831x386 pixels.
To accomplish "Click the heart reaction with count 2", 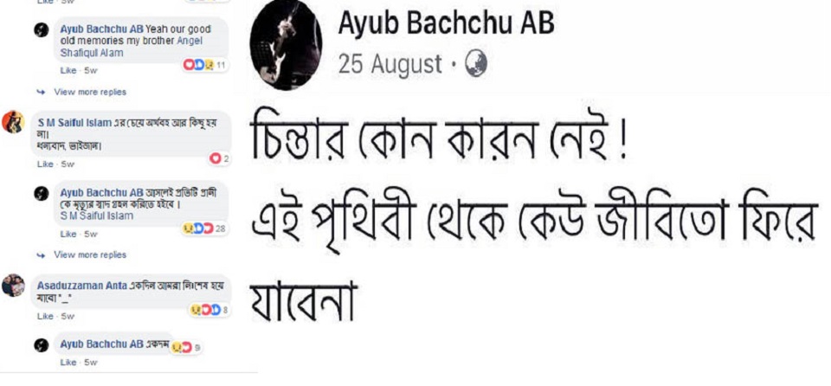I will 219,158.
